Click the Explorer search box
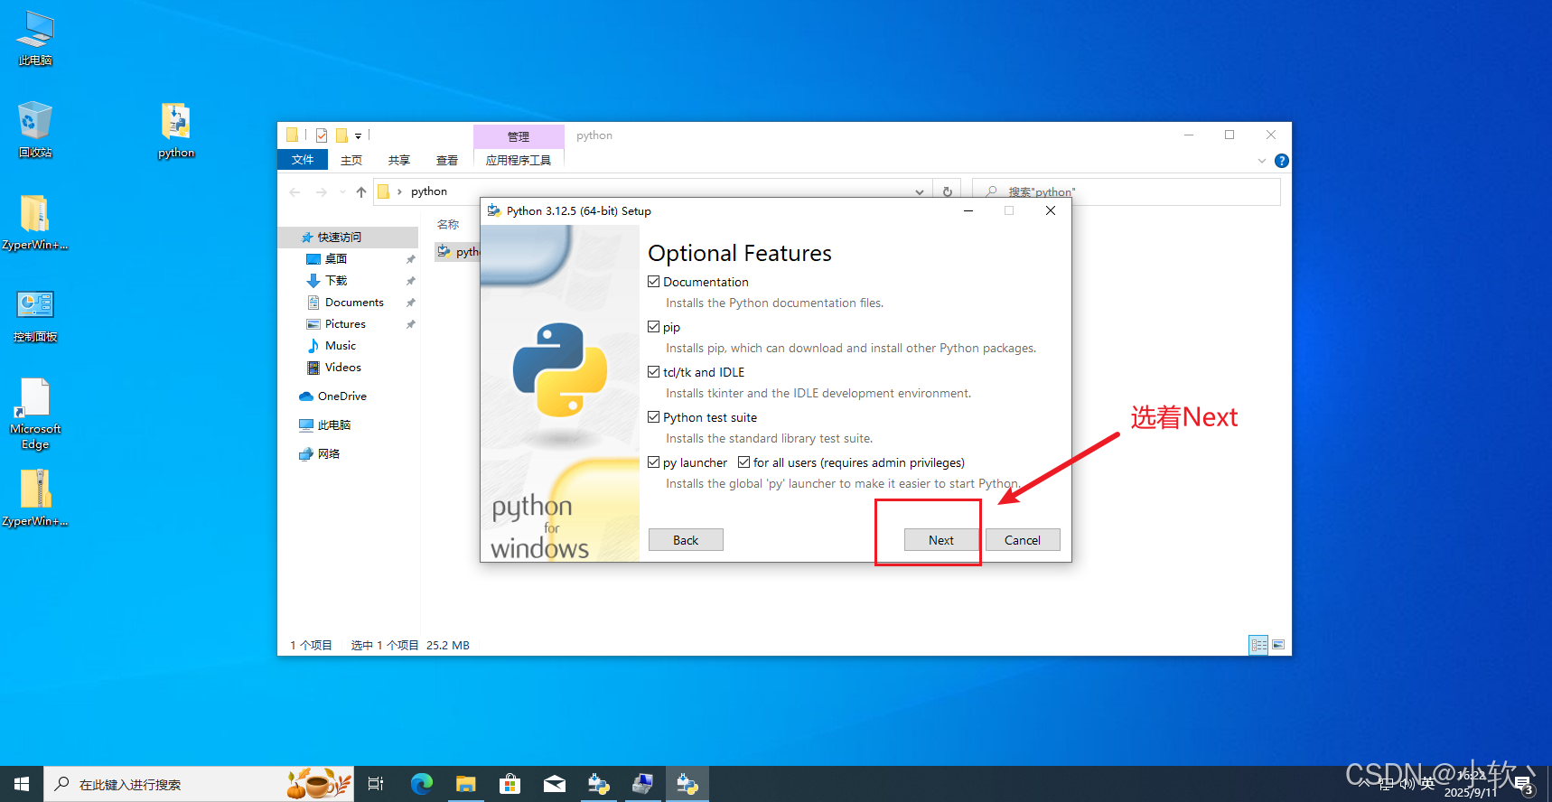Image resolution: width=1552 pixels, height=802 pixels. (x=1127, y=191)
